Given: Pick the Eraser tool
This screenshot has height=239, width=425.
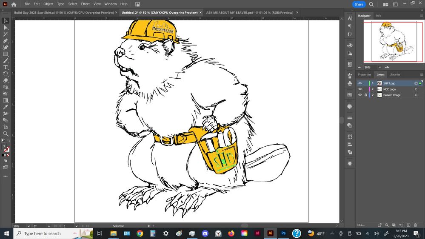Looking at the screenshot, I should click(6, 80).
